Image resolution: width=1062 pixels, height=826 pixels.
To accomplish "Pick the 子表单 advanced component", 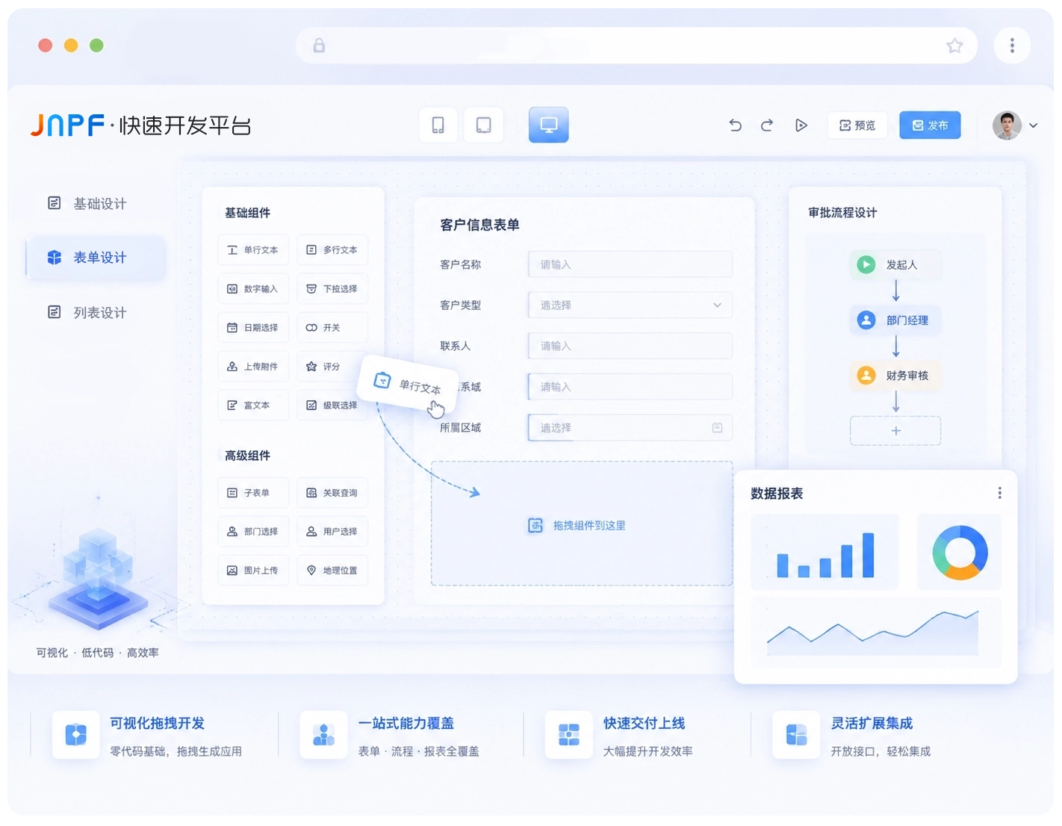I will [253, 493].
